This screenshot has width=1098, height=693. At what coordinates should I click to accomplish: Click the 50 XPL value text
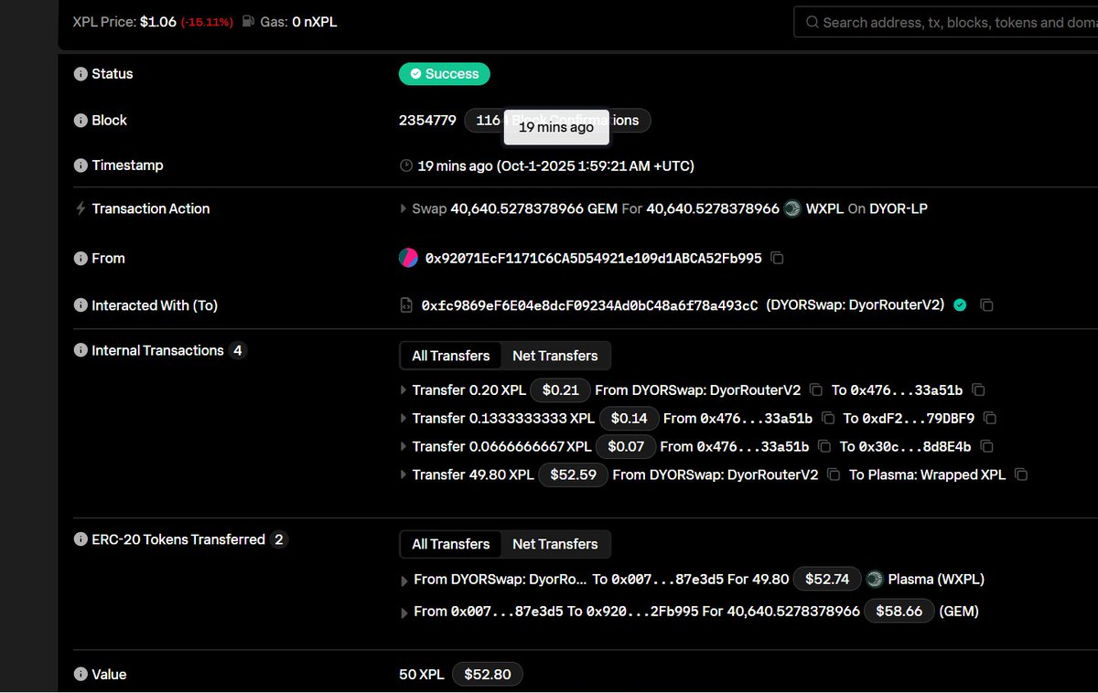(422, 675)
